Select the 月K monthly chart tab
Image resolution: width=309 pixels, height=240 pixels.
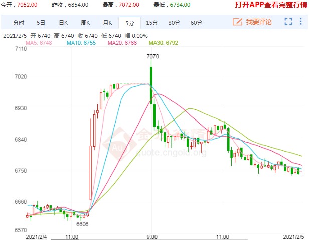coord(107,23)
